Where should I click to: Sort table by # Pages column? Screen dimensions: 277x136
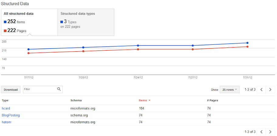tap(213, 100)
